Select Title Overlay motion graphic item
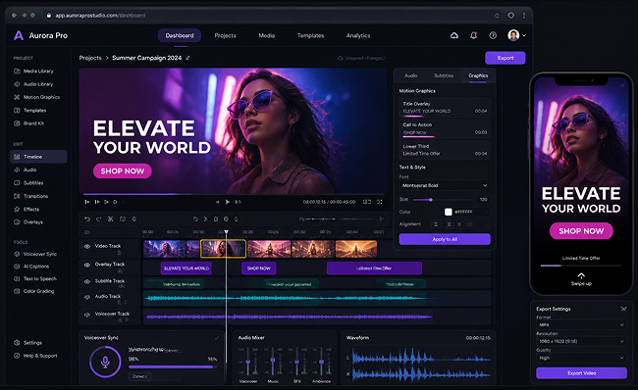The width and height of the screenshot is (638, 390). pos(445,108)
